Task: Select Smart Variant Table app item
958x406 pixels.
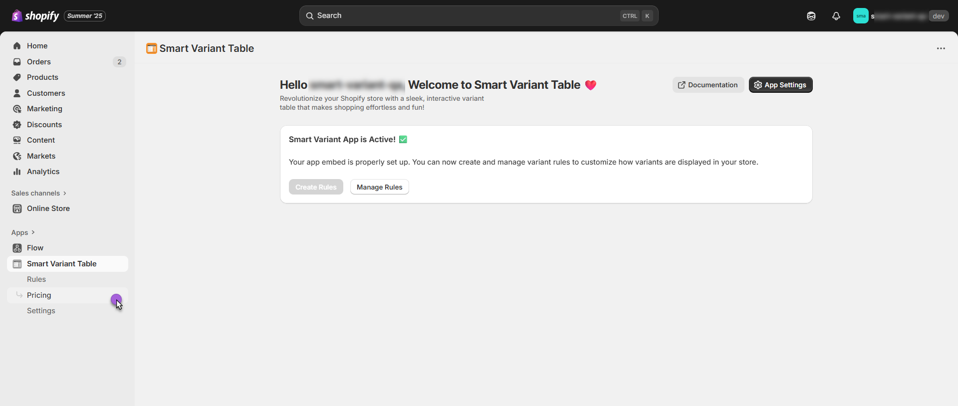Action: click(67, 264)
